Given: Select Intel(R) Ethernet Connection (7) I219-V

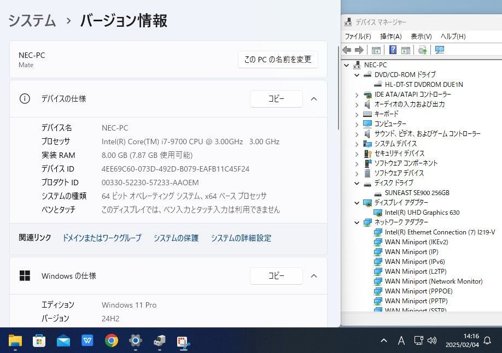Looking at the screenshot, I should pyautogui.click(x=440, y=232).
